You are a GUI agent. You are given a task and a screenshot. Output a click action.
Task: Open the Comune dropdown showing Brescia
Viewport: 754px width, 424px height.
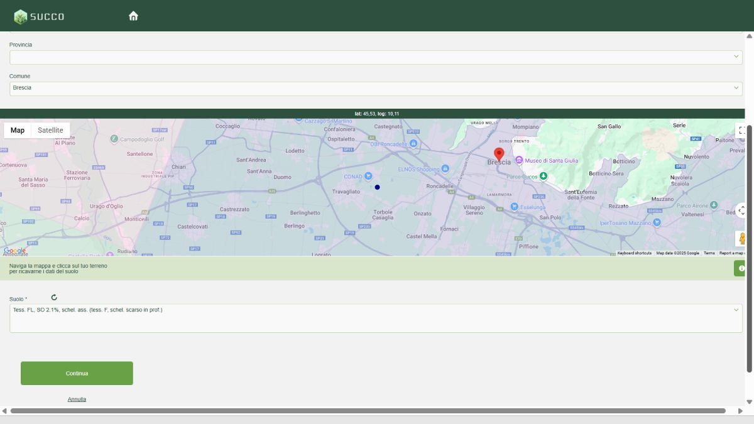coord(375,87)
